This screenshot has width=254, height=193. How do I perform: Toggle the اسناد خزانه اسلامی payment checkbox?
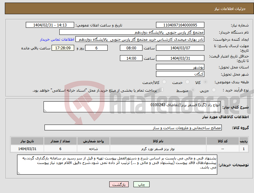click(x=161, y=90)
